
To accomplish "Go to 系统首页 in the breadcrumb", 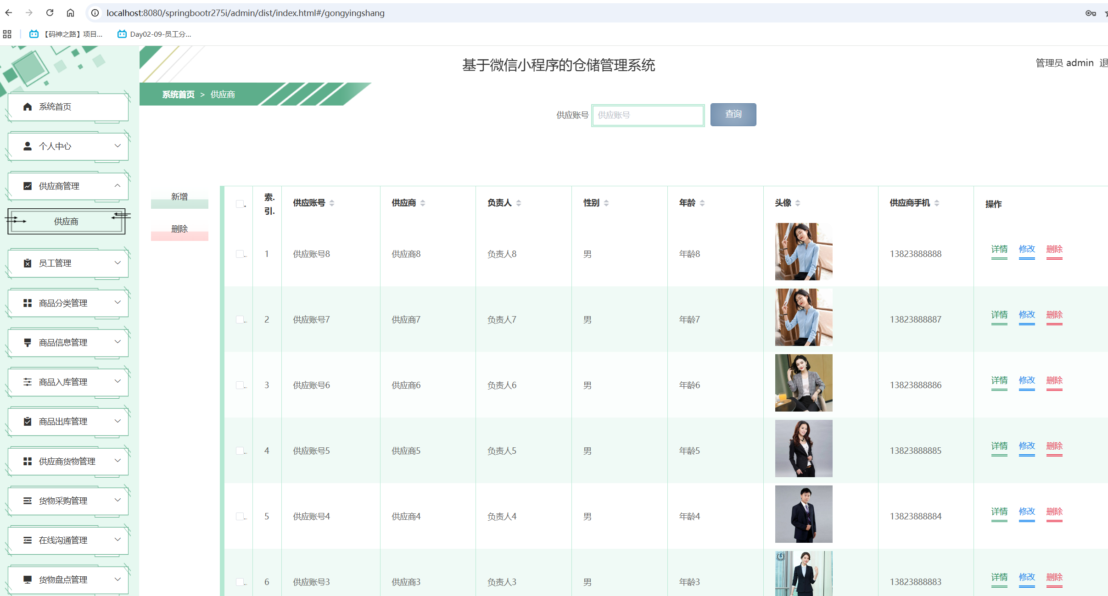I will pyautogui.click(x=178, y=95).
